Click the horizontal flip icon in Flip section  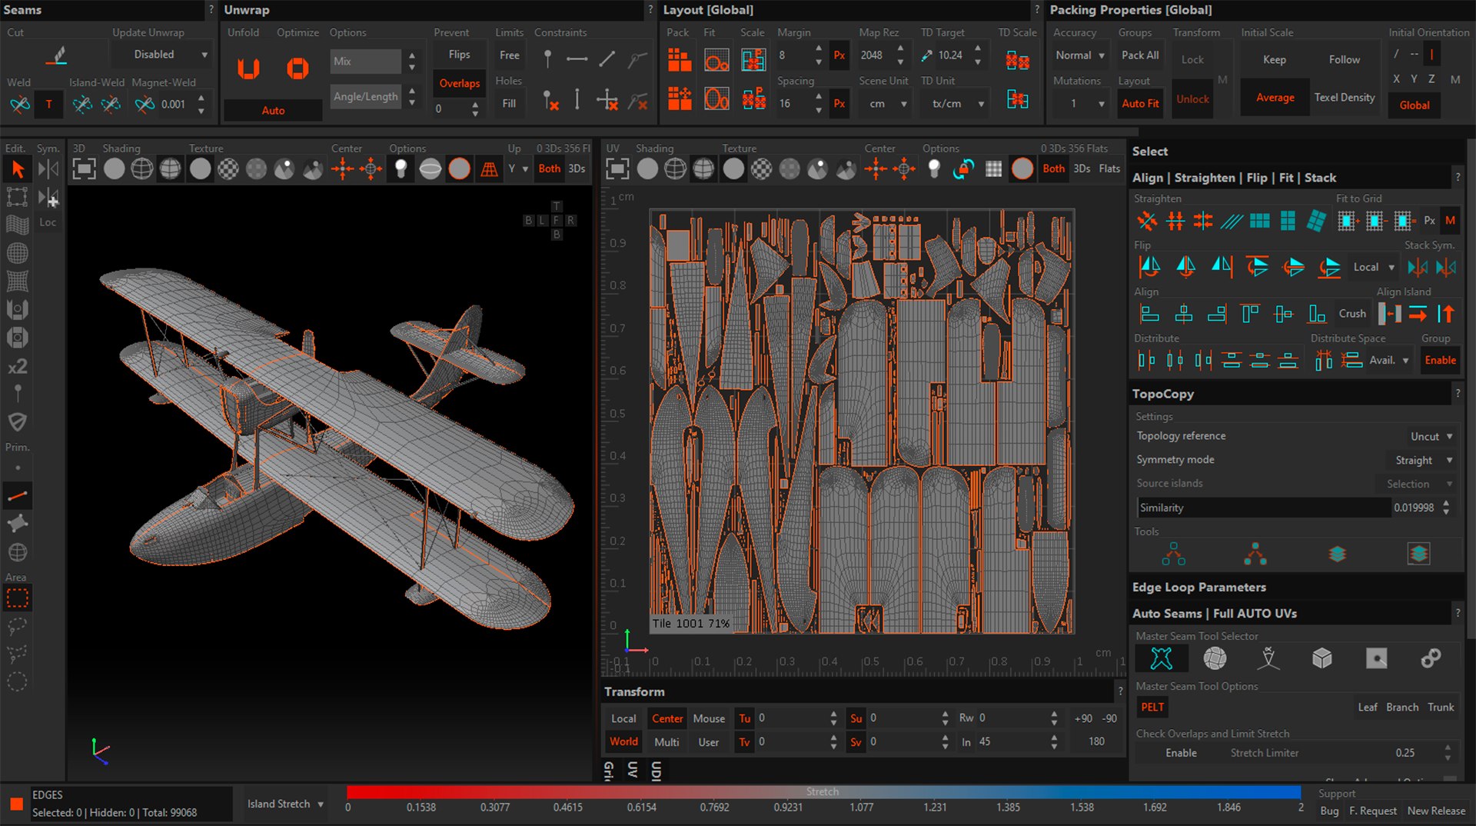point(1150,267)
